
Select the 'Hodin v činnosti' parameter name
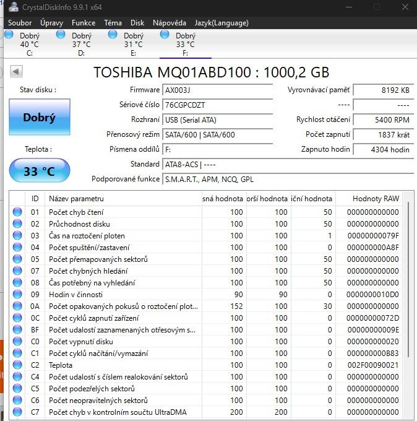pyautogui.click(x=75, y=295)
